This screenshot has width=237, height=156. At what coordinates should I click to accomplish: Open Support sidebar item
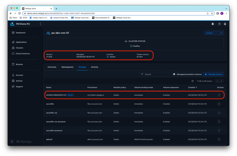click(17, 87)
